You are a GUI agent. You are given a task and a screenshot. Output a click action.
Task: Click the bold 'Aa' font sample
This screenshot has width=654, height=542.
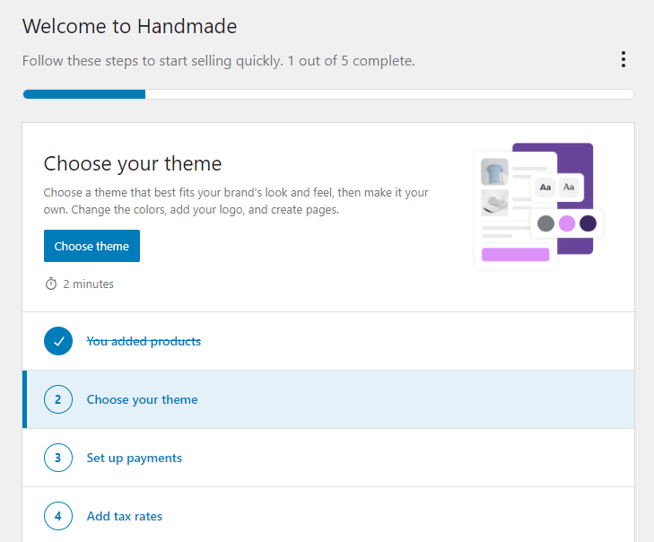coord(545,188)
